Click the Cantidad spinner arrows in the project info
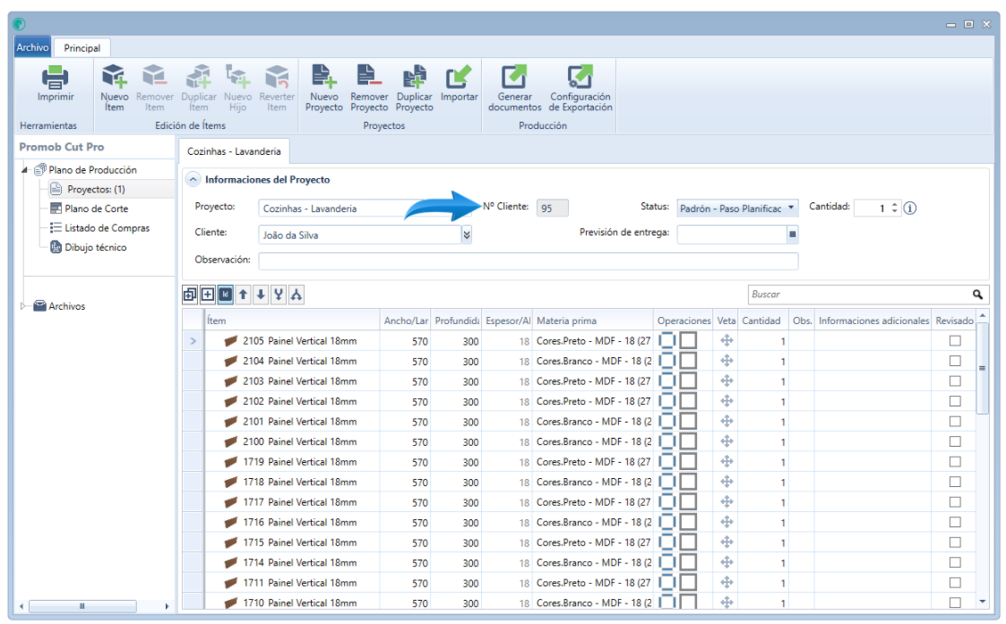This screenshot has height=624, width=1006. tap(894, 208)
